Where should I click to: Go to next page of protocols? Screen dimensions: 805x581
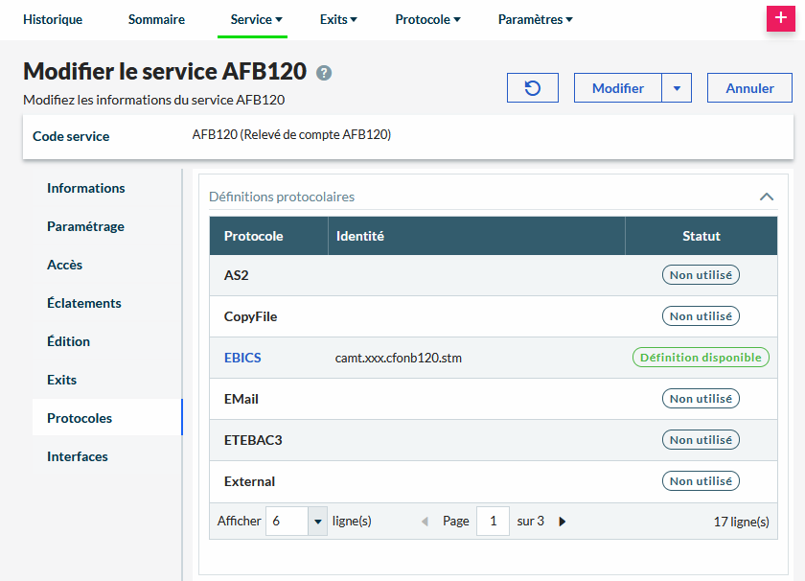click(563, 522)
